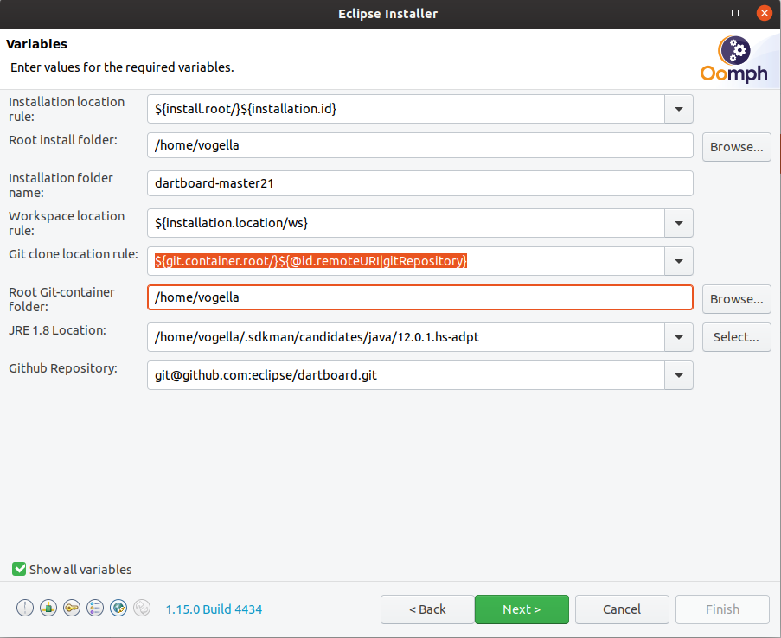The height and width of the screenshot is (638, 781).
Task: Click the exclamation help icon
Action: click(x=25, y=608)
